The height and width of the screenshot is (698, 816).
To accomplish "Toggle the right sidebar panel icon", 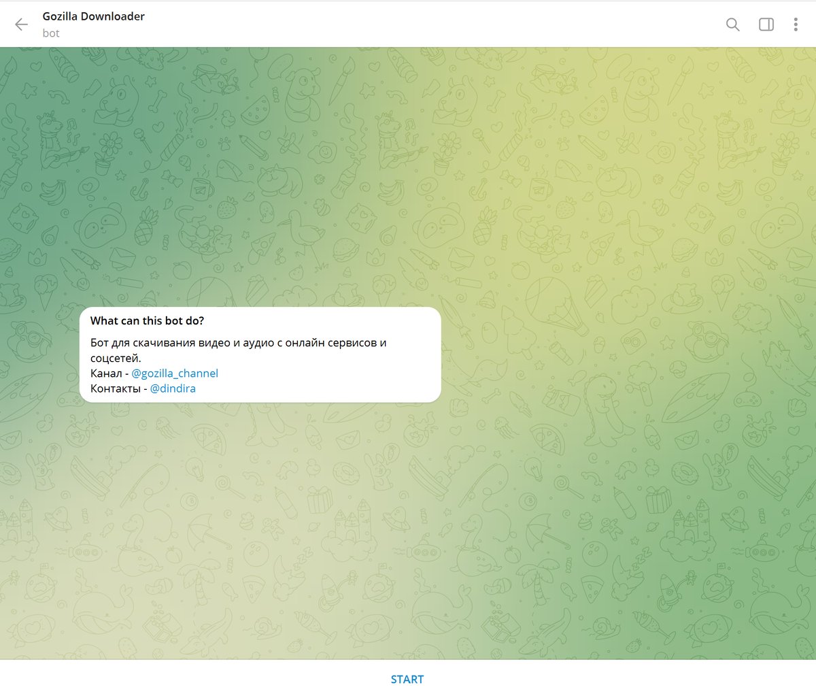I will pyautogui.click(x=766, y=24).
